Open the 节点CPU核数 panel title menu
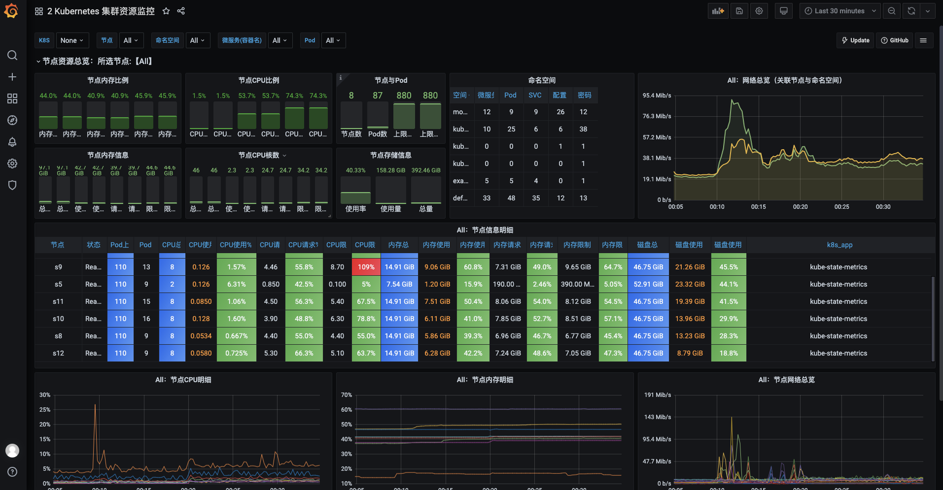 point(262,155)
